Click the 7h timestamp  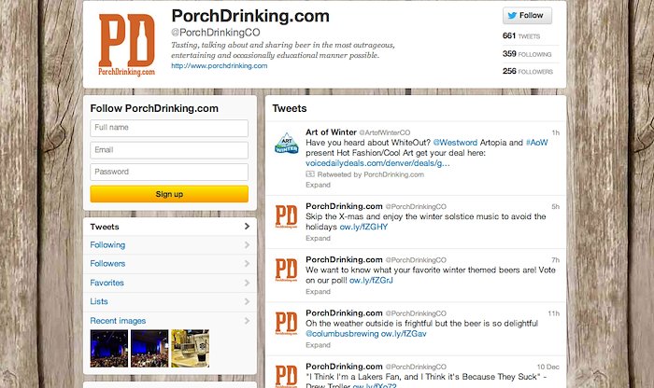(556, 260)
